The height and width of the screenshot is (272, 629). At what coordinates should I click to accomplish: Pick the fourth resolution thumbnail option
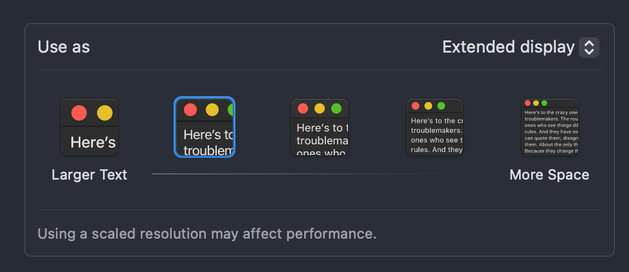click(x=435, y=127)
